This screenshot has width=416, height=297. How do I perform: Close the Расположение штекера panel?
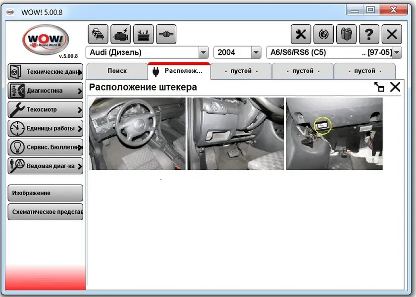tap(395, 87)
